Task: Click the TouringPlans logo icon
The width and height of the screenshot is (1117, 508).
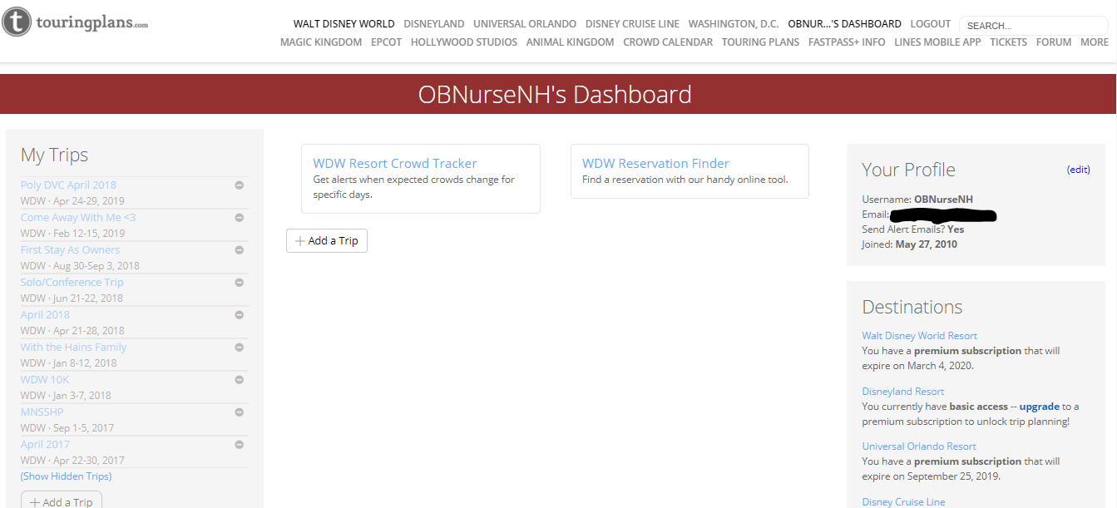Action: pyautogui.click(x=17, y=22)
